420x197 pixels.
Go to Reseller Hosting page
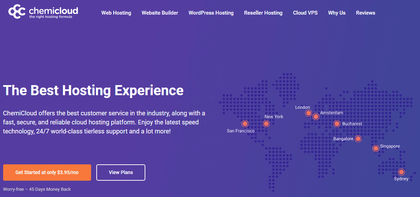click(263, 13)
